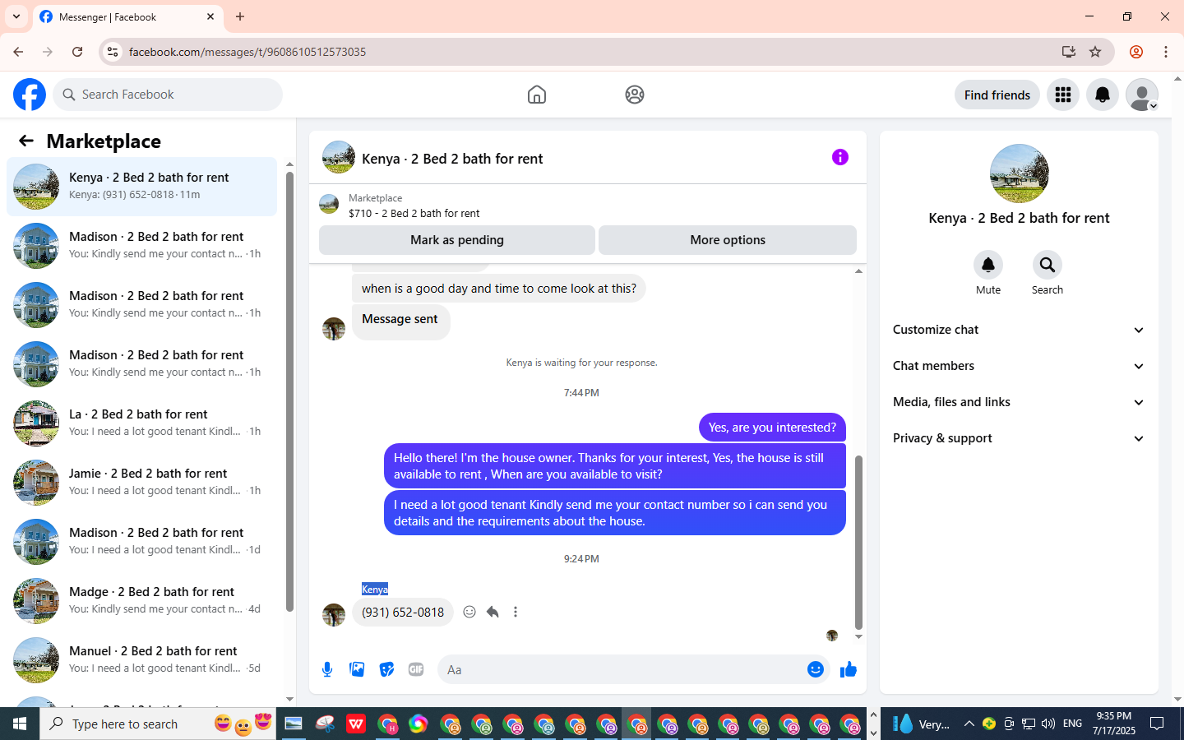Open the tab search dropdown arrow
Image resolution: width=1184 pixels, height=740 pixels.
[x=16, y=16]
